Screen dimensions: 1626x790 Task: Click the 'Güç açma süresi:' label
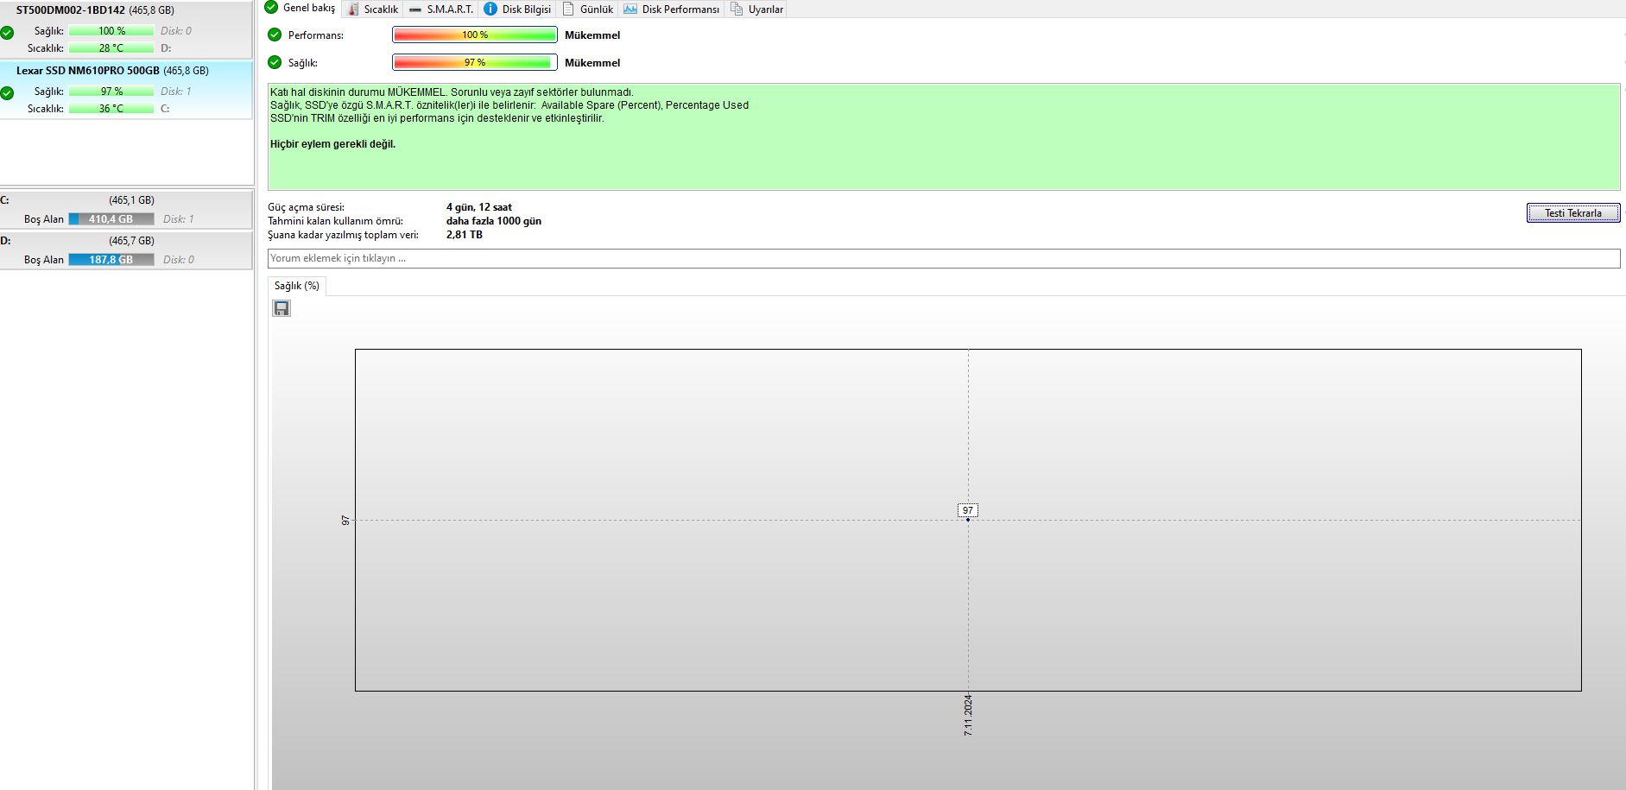[306, 207]
